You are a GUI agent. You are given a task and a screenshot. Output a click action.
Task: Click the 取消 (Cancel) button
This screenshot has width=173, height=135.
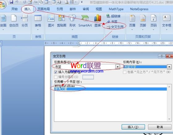click(x=160, y=127)
